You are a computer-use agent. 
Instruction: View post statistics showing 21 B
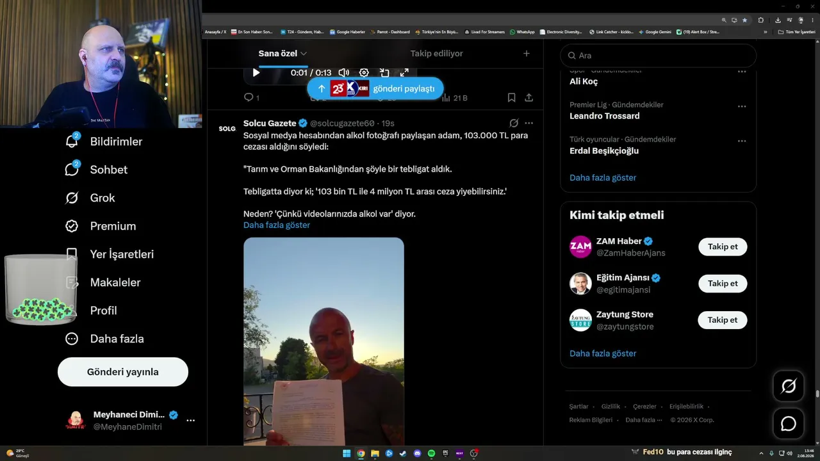click(x=455, y=98)
